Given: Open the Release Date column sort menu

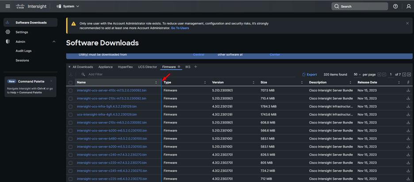Looking at the screenshot, I should [399, 83].
